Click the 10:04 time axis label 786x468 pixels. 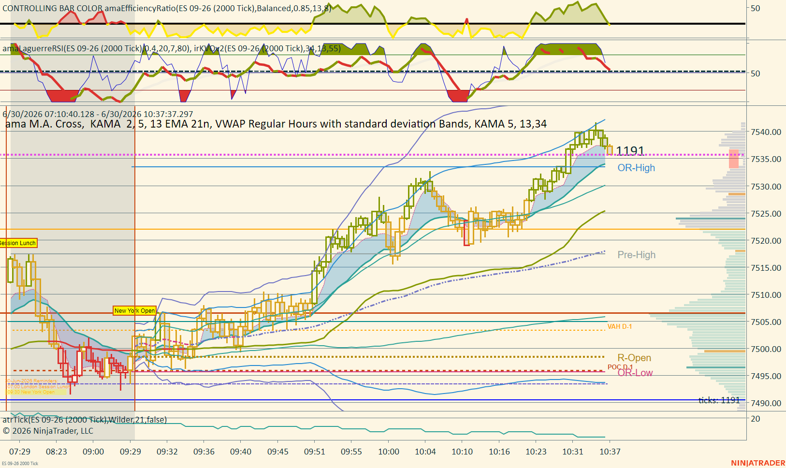pos(425,452)
